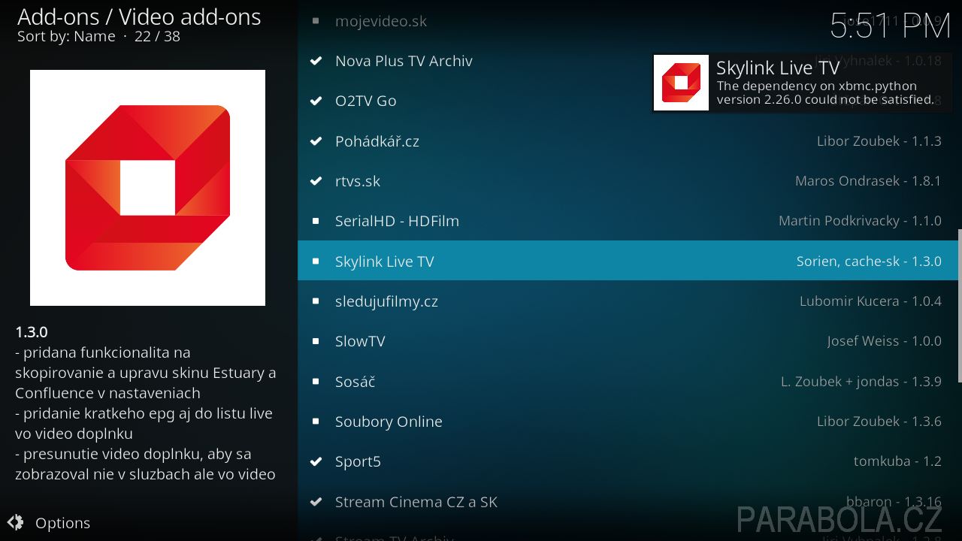
Task: Select the sledujufilmy.cz add-on
Action: (x=628, y=301)
